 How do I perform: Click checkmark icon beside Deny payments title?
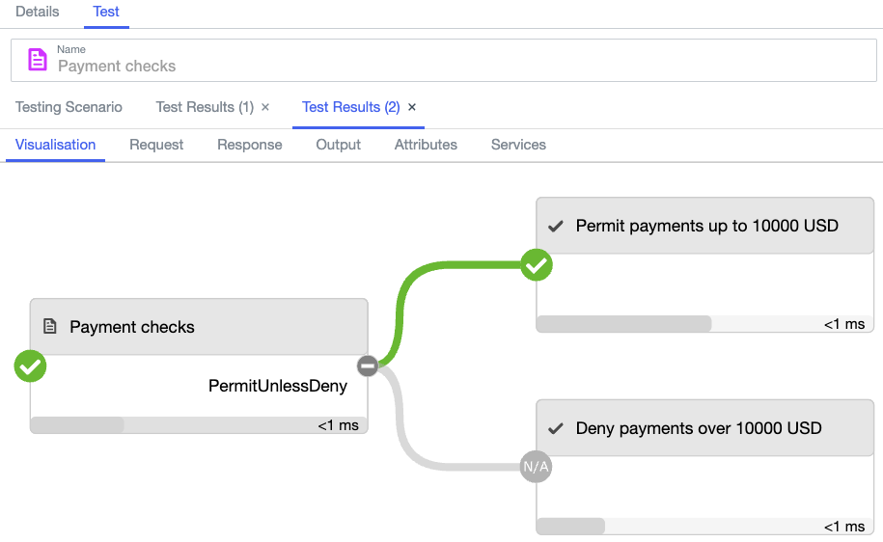pos(556,429)
